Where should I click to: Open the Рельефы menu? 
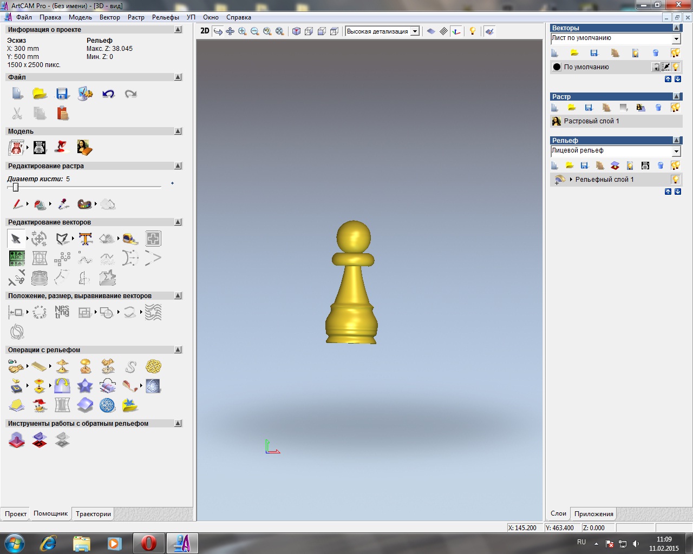166,17
